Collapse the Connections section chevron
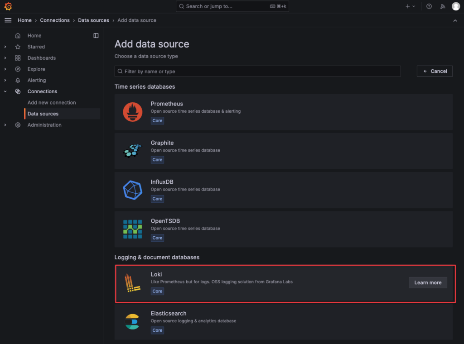 pos(5,91)
